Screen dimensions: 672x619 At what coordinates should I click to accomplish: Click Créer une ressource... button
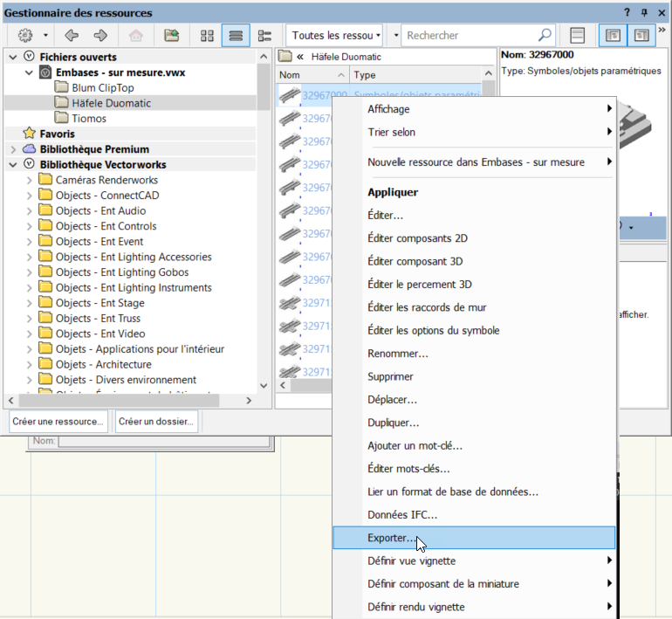[x=58, y=422]
